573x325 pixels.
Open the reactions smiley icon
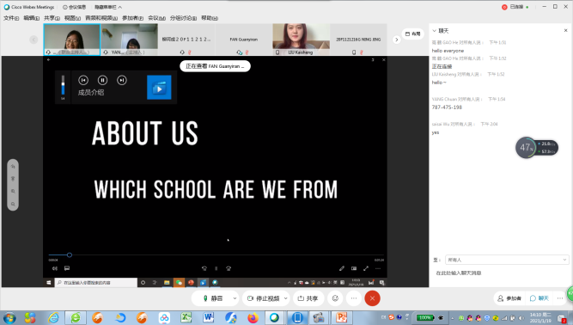pyautogui.click(x=335, y=298)
